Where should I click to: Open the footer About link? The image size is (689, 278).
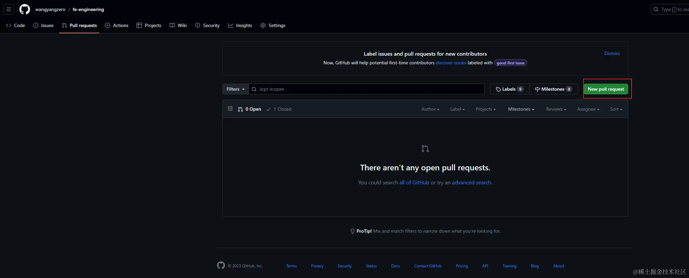558,266
